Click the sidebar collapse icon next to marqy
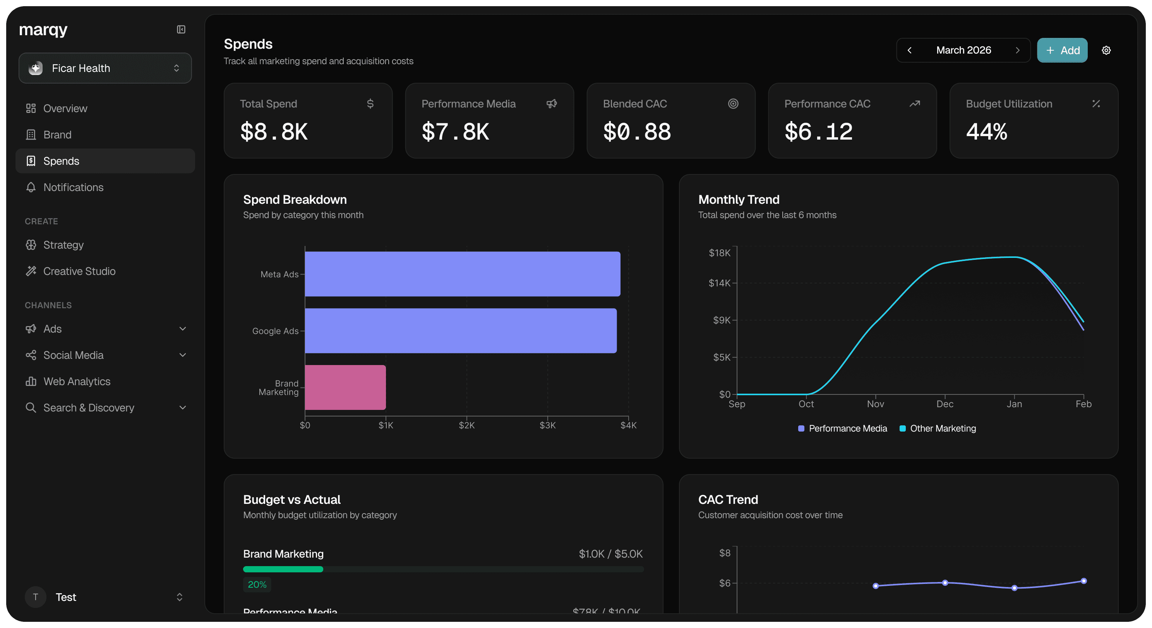 click(x=181, y=29)
